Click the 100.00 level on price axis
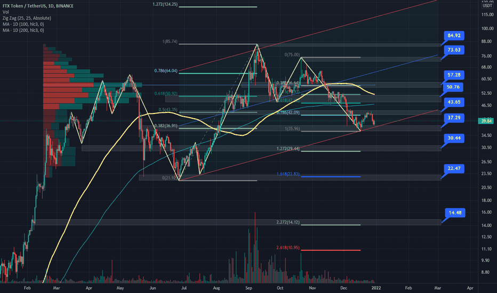The height and width of the screenshot is (293, 497). (487, 29)
